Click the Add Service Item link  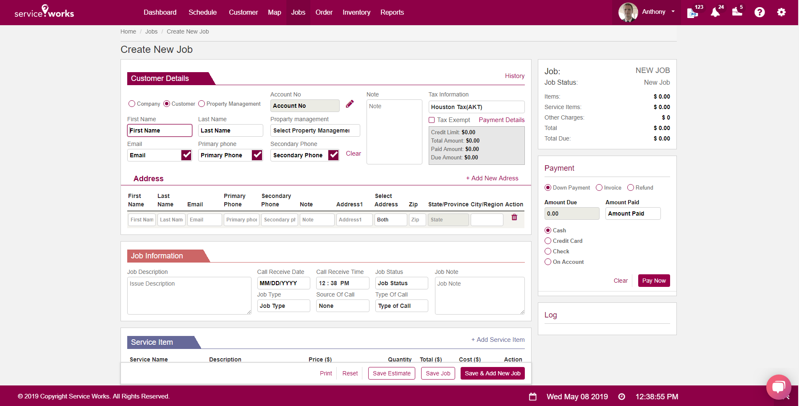[x=498, y=340]
